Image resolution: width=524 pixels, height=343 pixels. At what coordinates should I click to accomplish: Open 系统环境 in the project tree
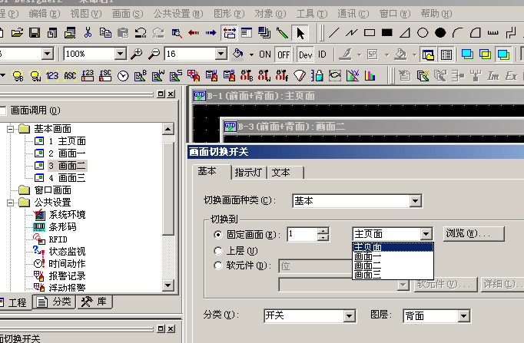tap(67, 214)
